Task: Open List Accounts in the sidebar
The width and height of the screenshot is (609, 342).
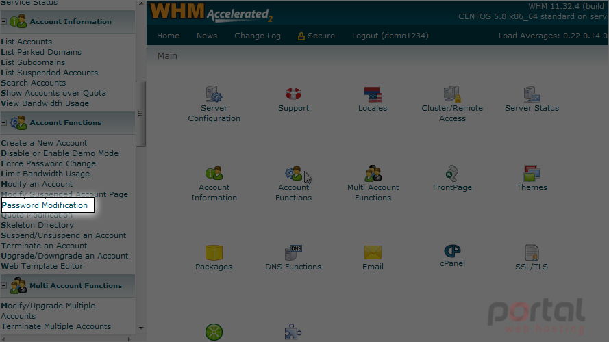Action: pos(27,42)
